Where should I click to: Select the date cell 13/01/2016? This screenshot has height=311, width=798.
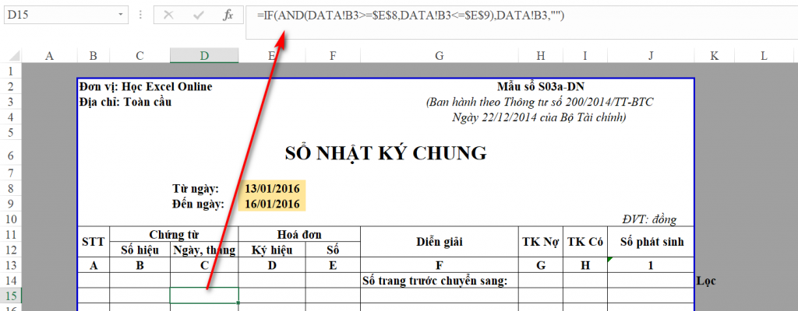[x=272, y=189]
